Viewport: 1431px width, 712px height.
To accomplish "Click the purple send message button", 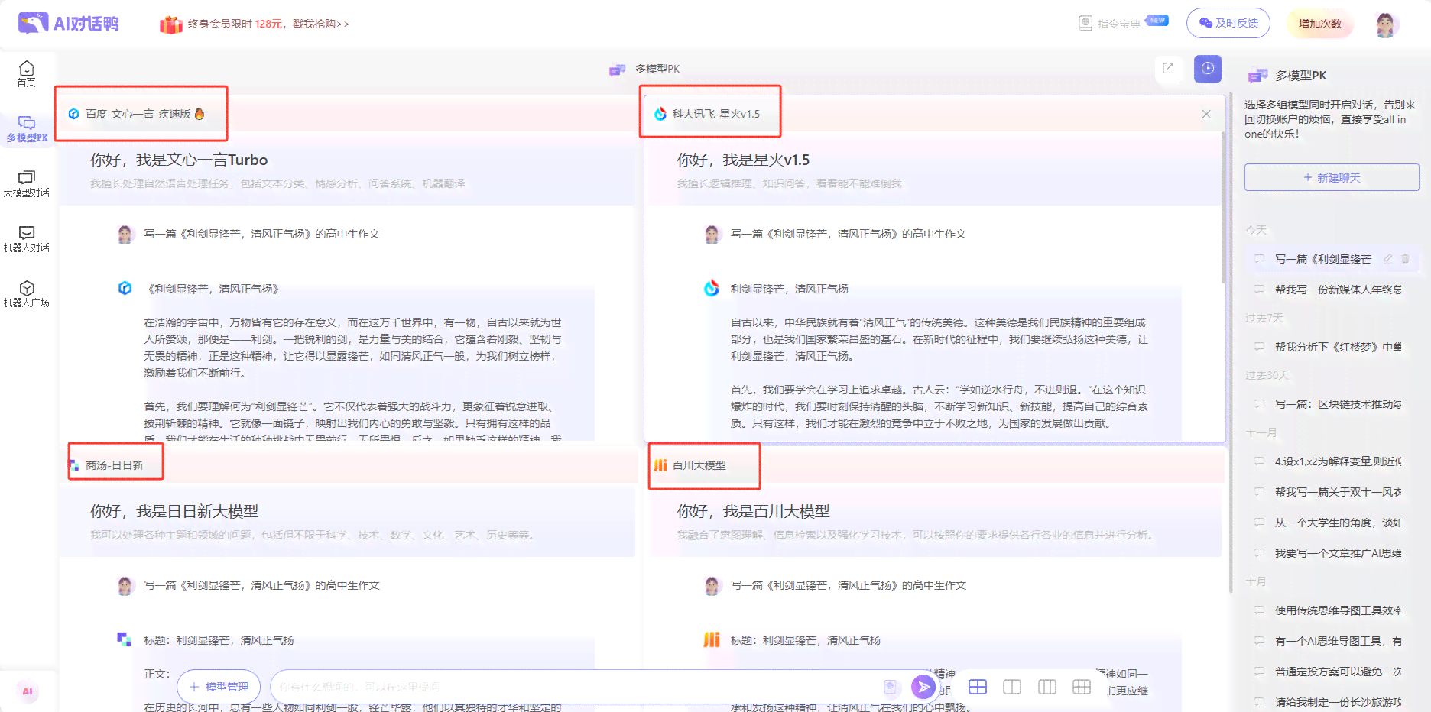I will click(923, 687).
